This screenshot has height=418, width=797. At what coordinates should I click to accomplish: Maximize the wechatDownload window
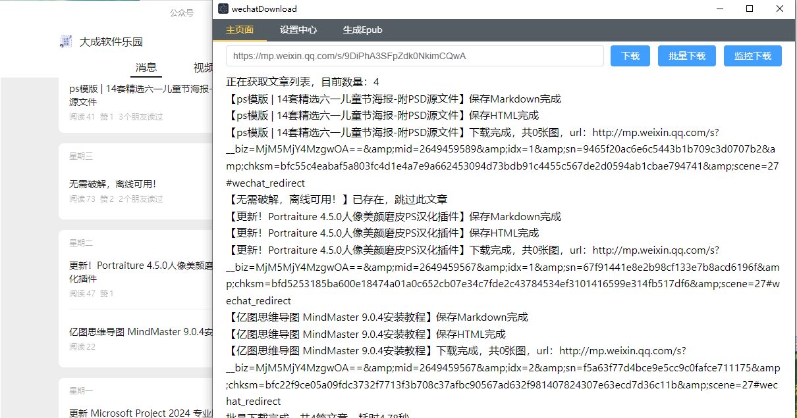[x=749, y=9]
